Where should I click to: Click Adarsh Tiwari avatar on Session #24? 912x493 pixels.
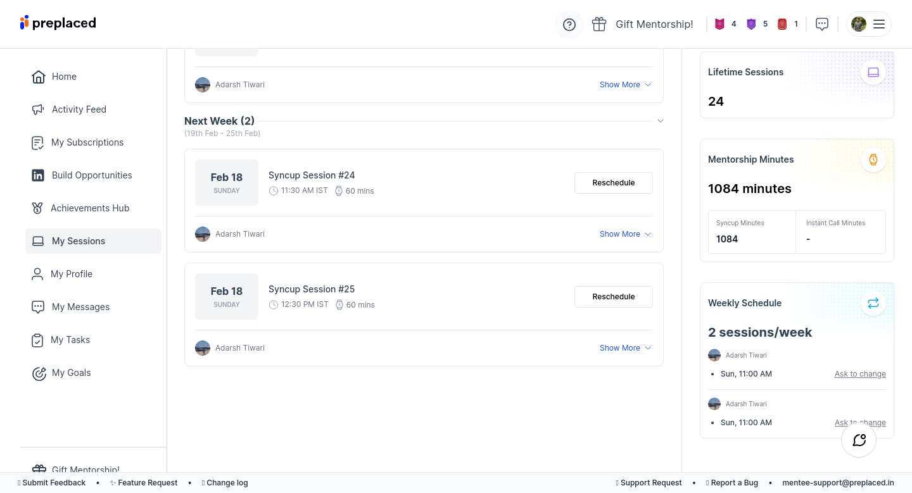(203, 234)
